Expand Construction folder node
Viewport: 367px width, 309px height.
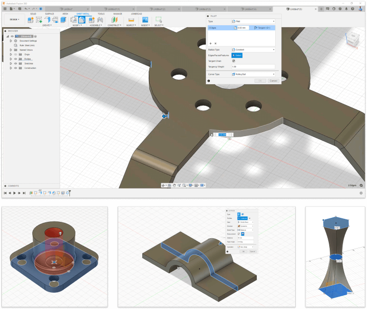point(11,68)
